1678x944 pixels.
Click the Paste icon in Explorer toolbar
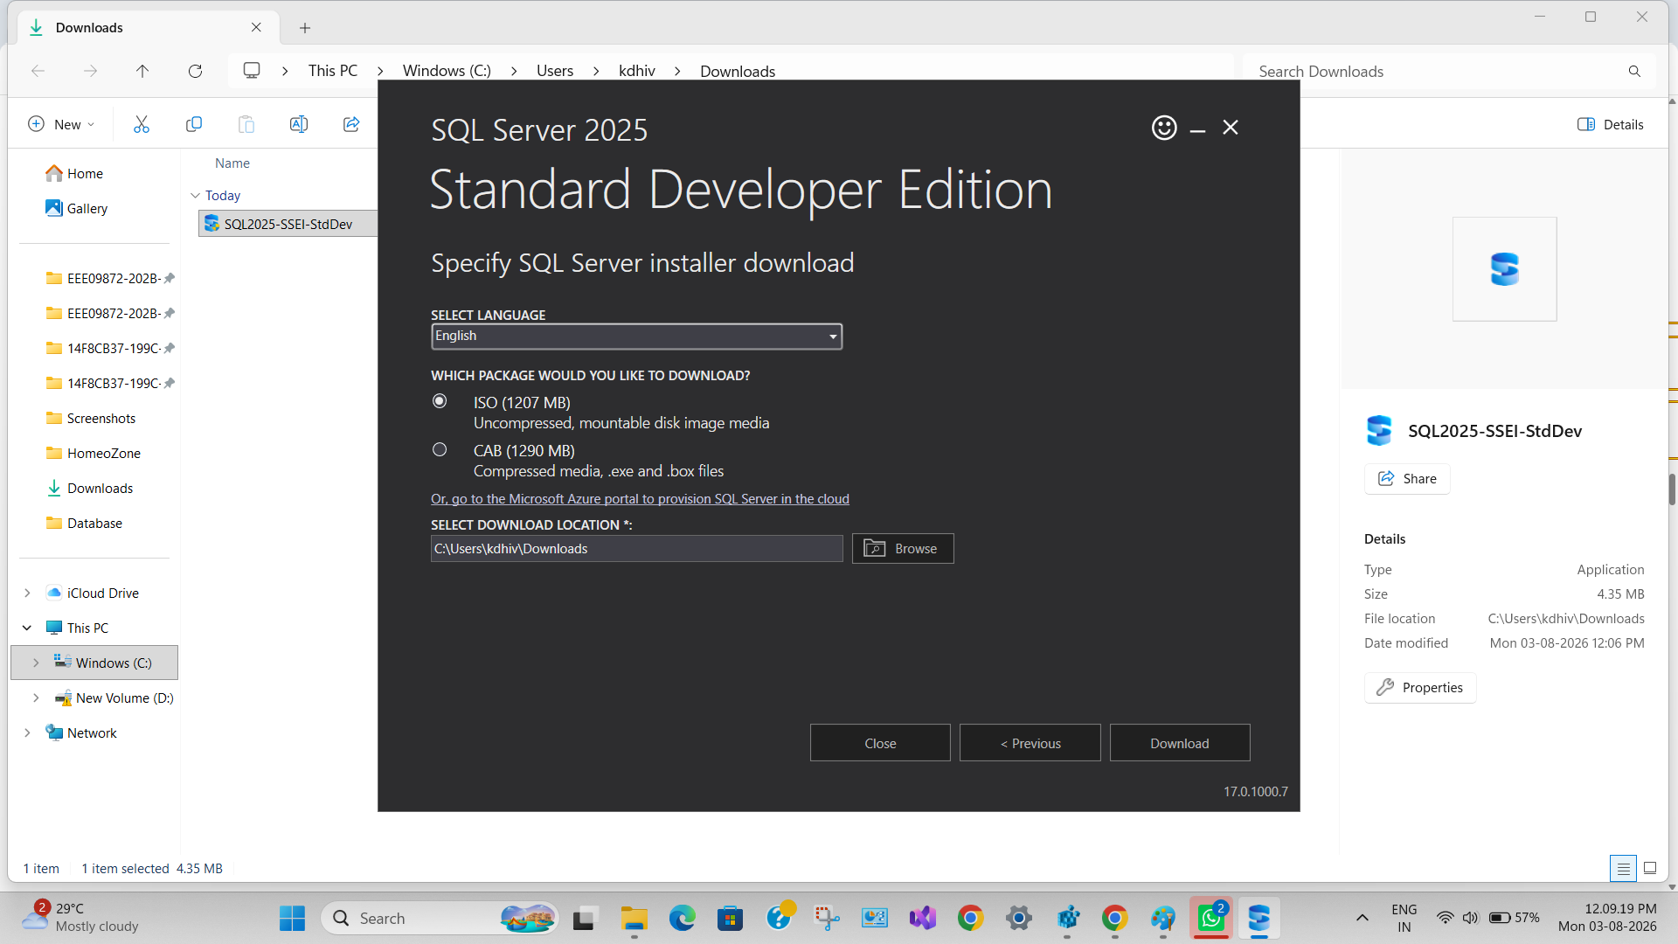pyautogui.click(x=246, y=124)
